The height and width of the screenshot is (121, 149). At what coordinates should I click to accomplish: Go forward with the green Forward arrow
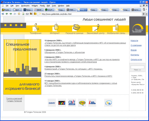[x=11, y=14]
